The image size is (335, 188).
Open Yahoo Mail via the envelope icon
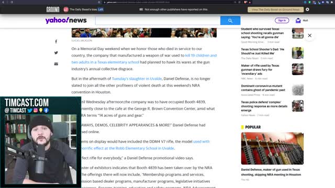point(298,20)
